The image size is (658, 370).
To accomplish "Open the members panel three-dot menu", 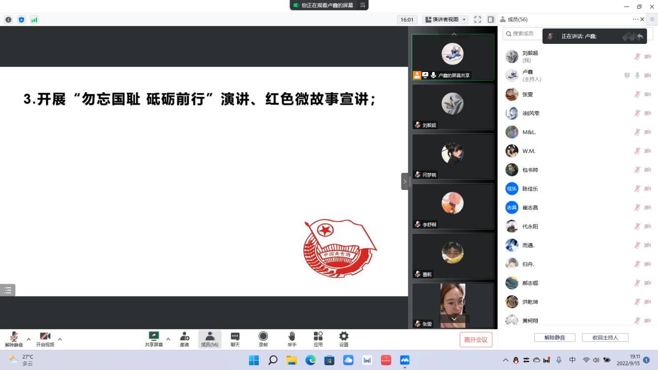I will 635,19.
